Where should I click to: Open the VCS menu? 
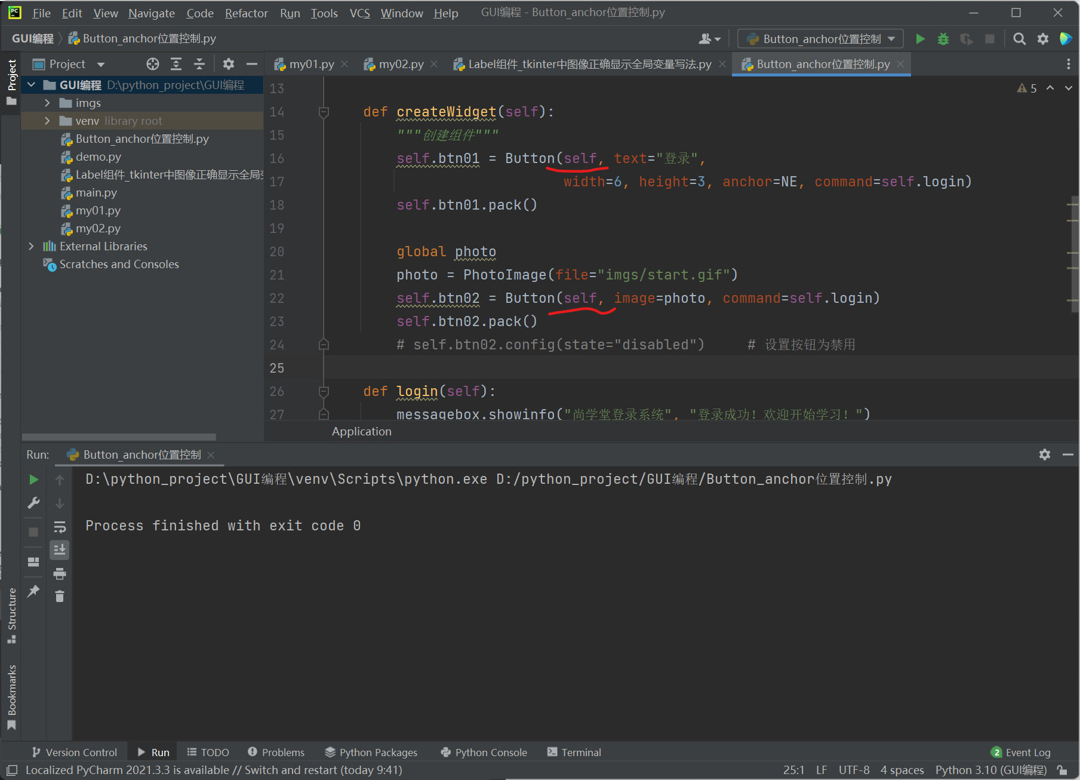359,13
